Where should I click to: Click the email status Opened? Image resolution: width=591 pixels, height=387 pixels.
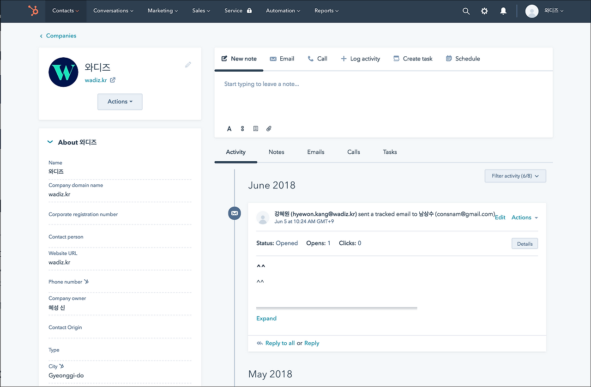point(287,243)
